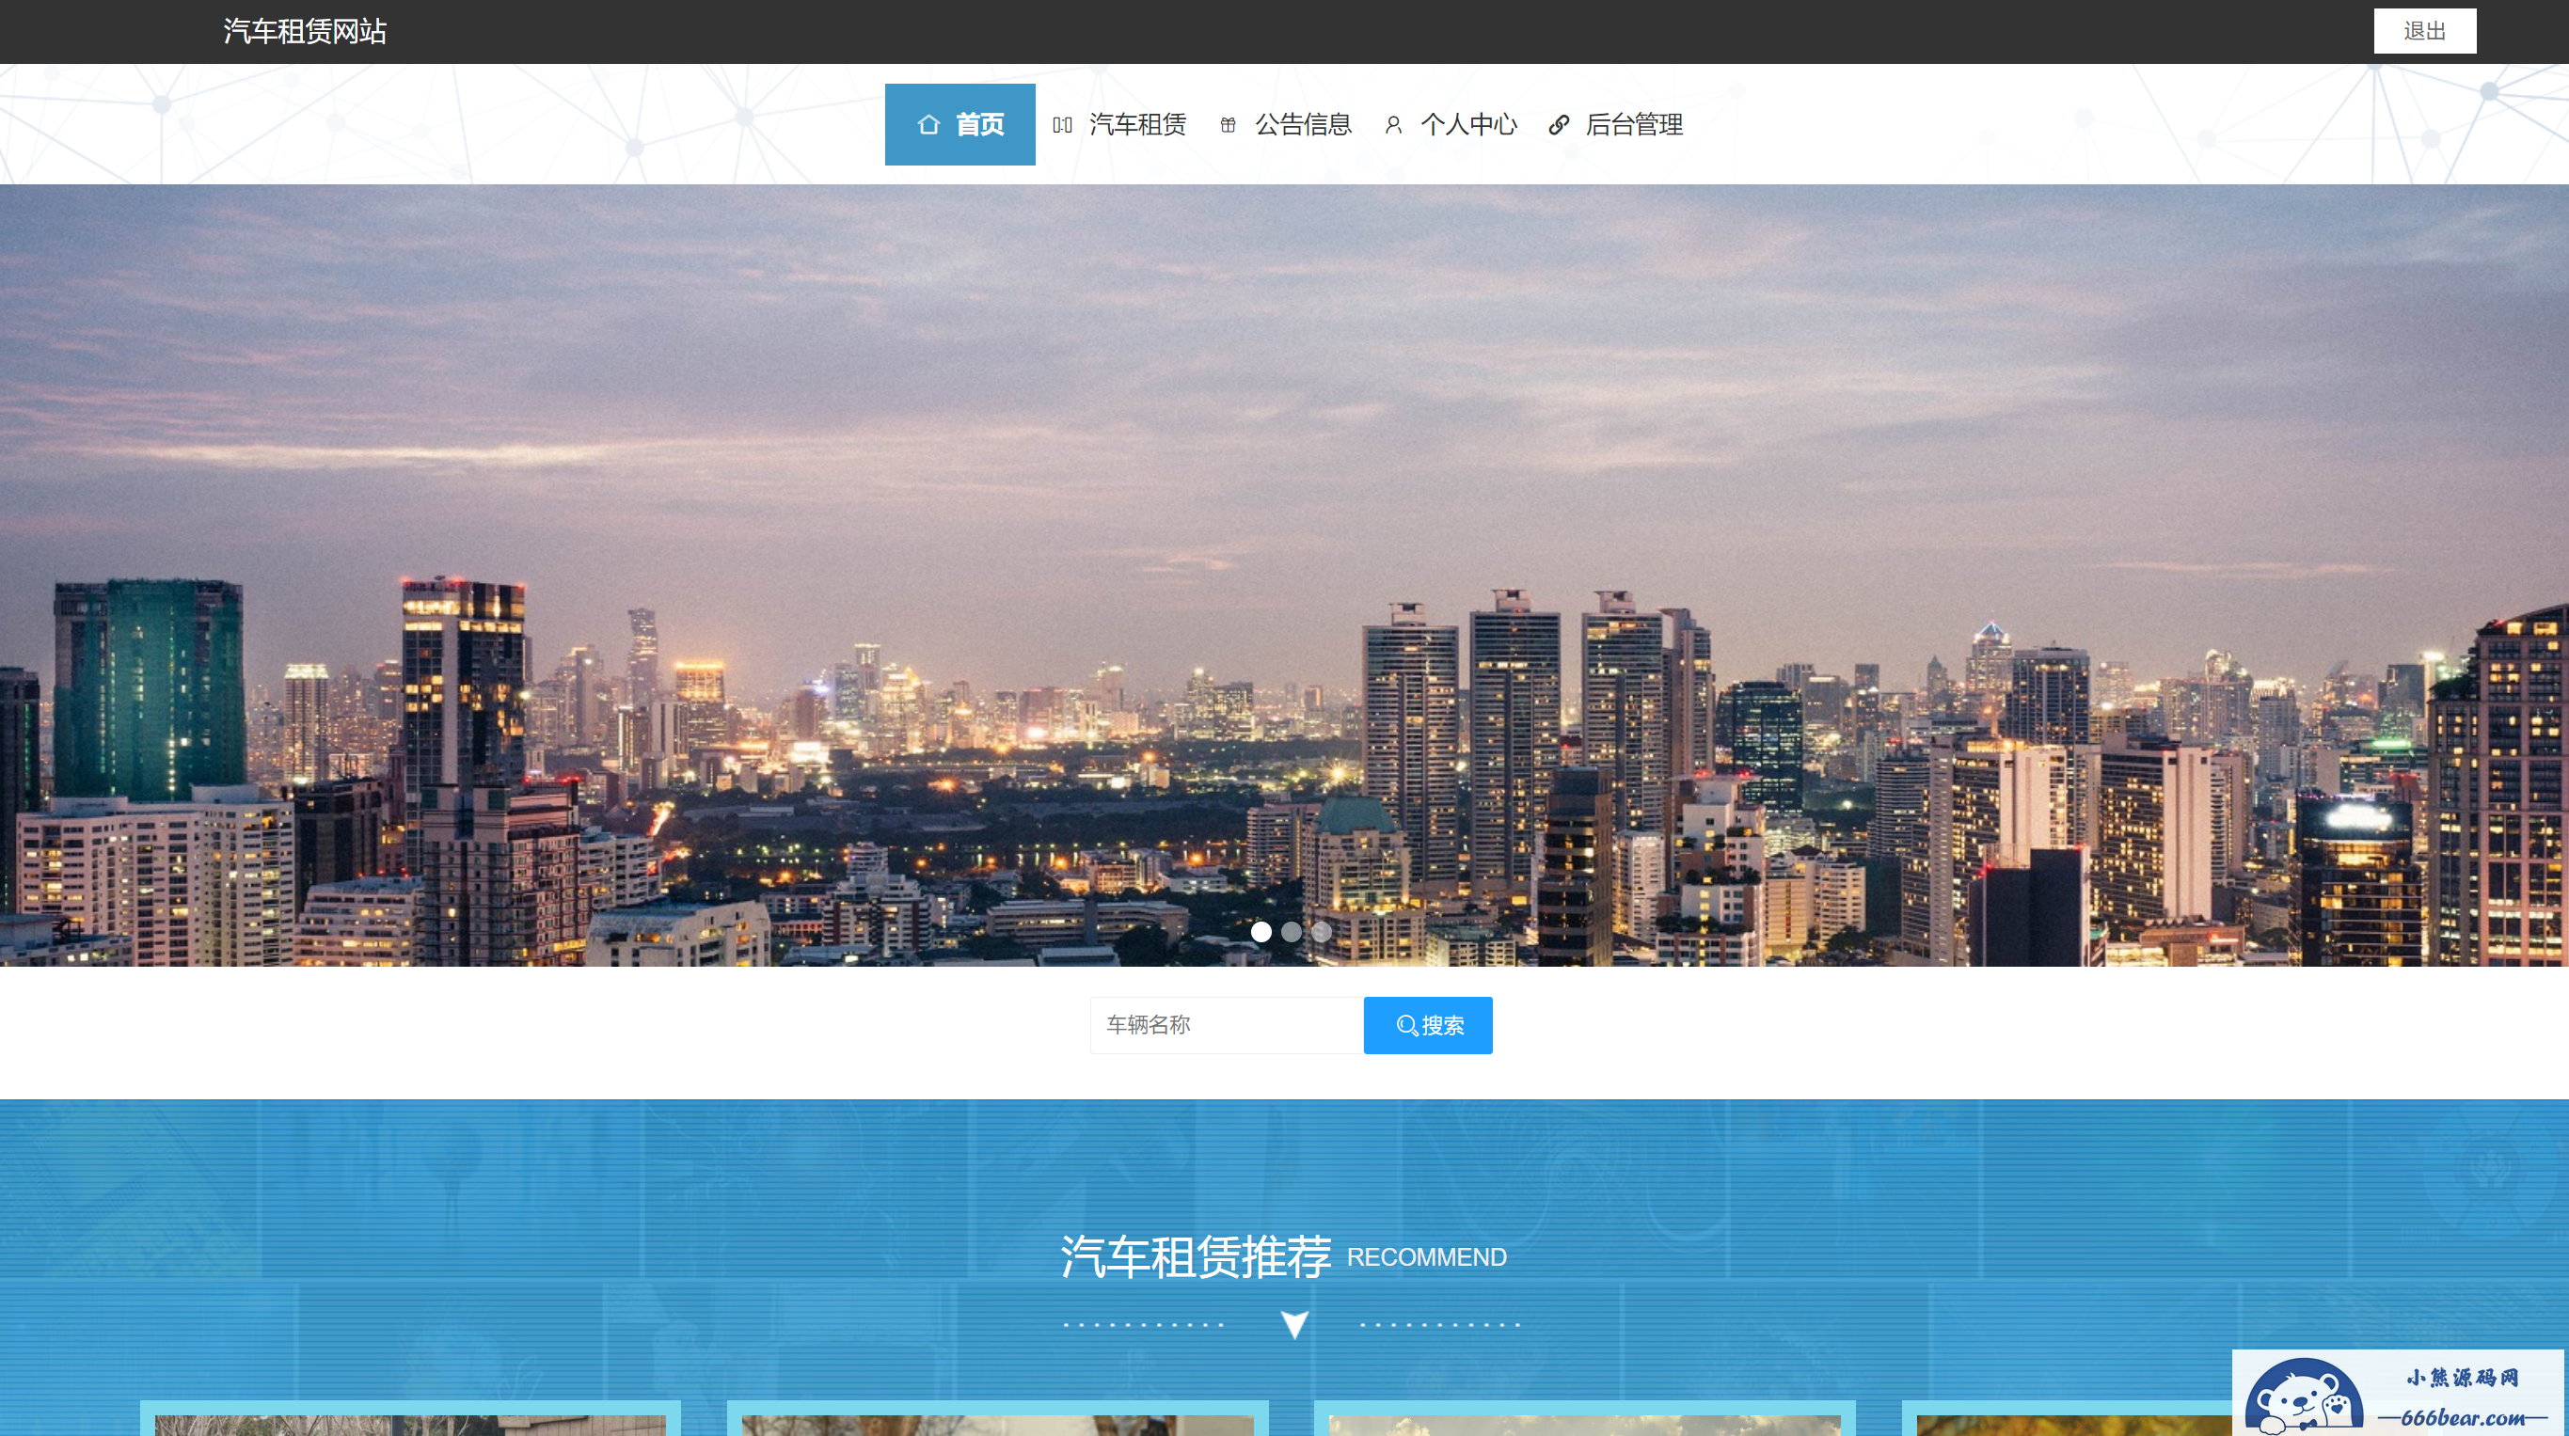Click the user icon beside 个人中心
Image resolution: width=2569 pixels, height=1436 pixels.
1393,125
